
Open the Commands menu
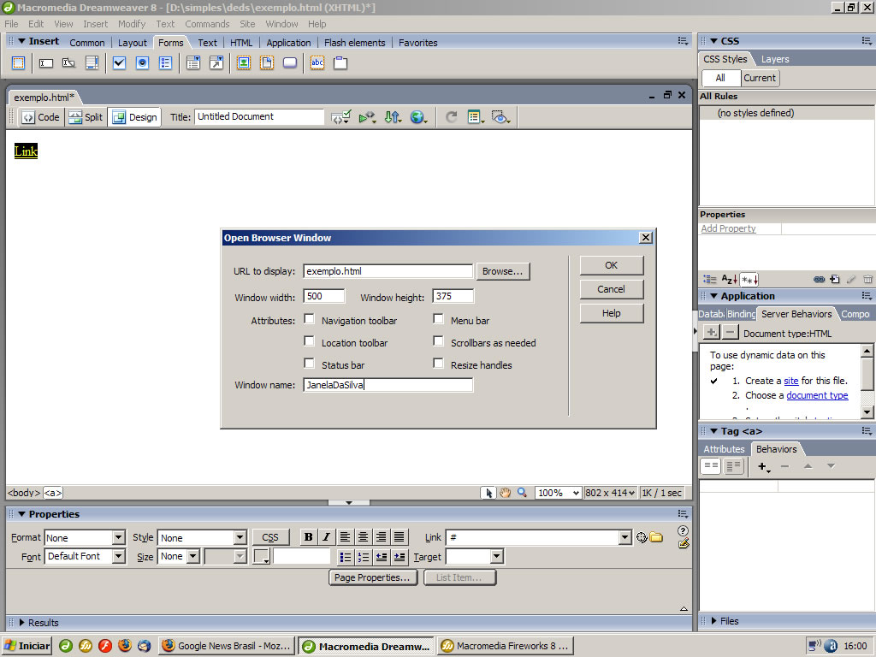click(207, 24)
